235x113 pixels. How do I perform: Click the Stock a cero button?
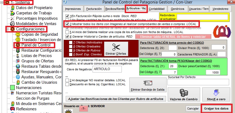(x=216, y=95)
